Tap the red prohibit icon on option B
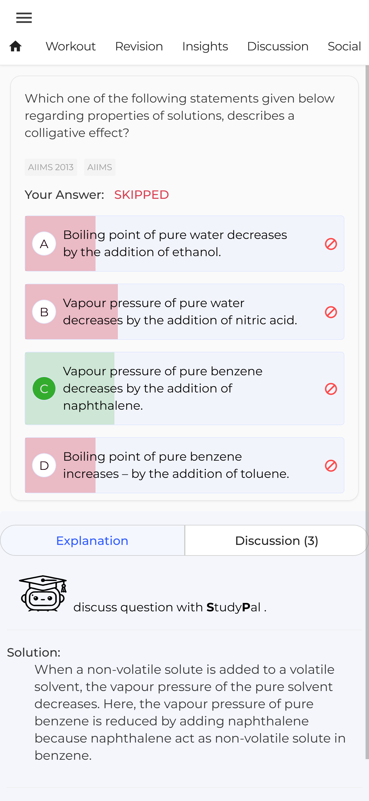This screenshot has height=801, width=369. (331, 312)
